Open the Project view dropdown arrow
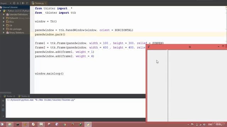The height and width of the screenshot is (127, 227). click(11, 3)
